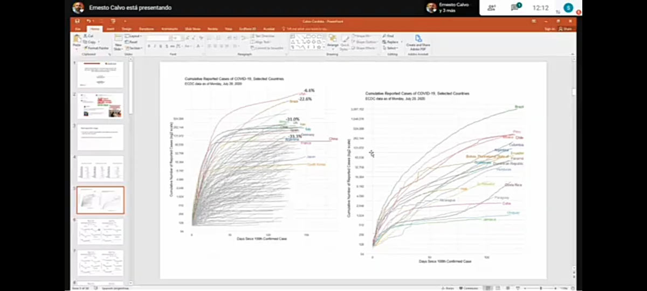This screenshot has height=291, width=647.
Task: Select slide 3 thumbnail
Action: click(100, 137)
